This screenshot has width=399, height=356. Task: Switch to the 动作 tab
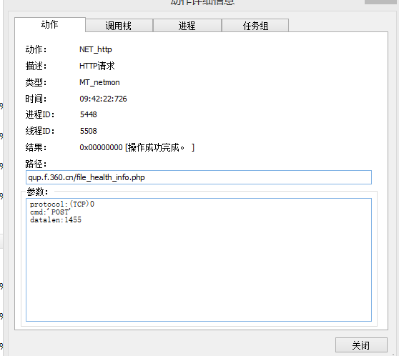50,25
